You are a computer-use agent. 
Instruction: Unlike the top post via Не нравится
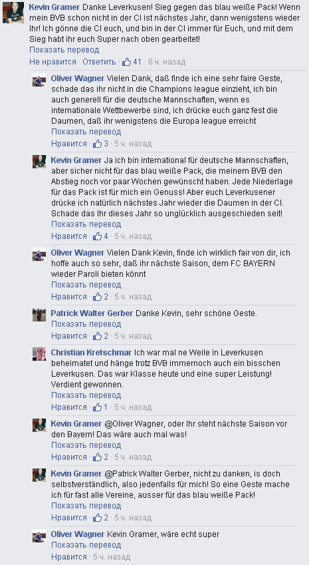tap(53, 62)
